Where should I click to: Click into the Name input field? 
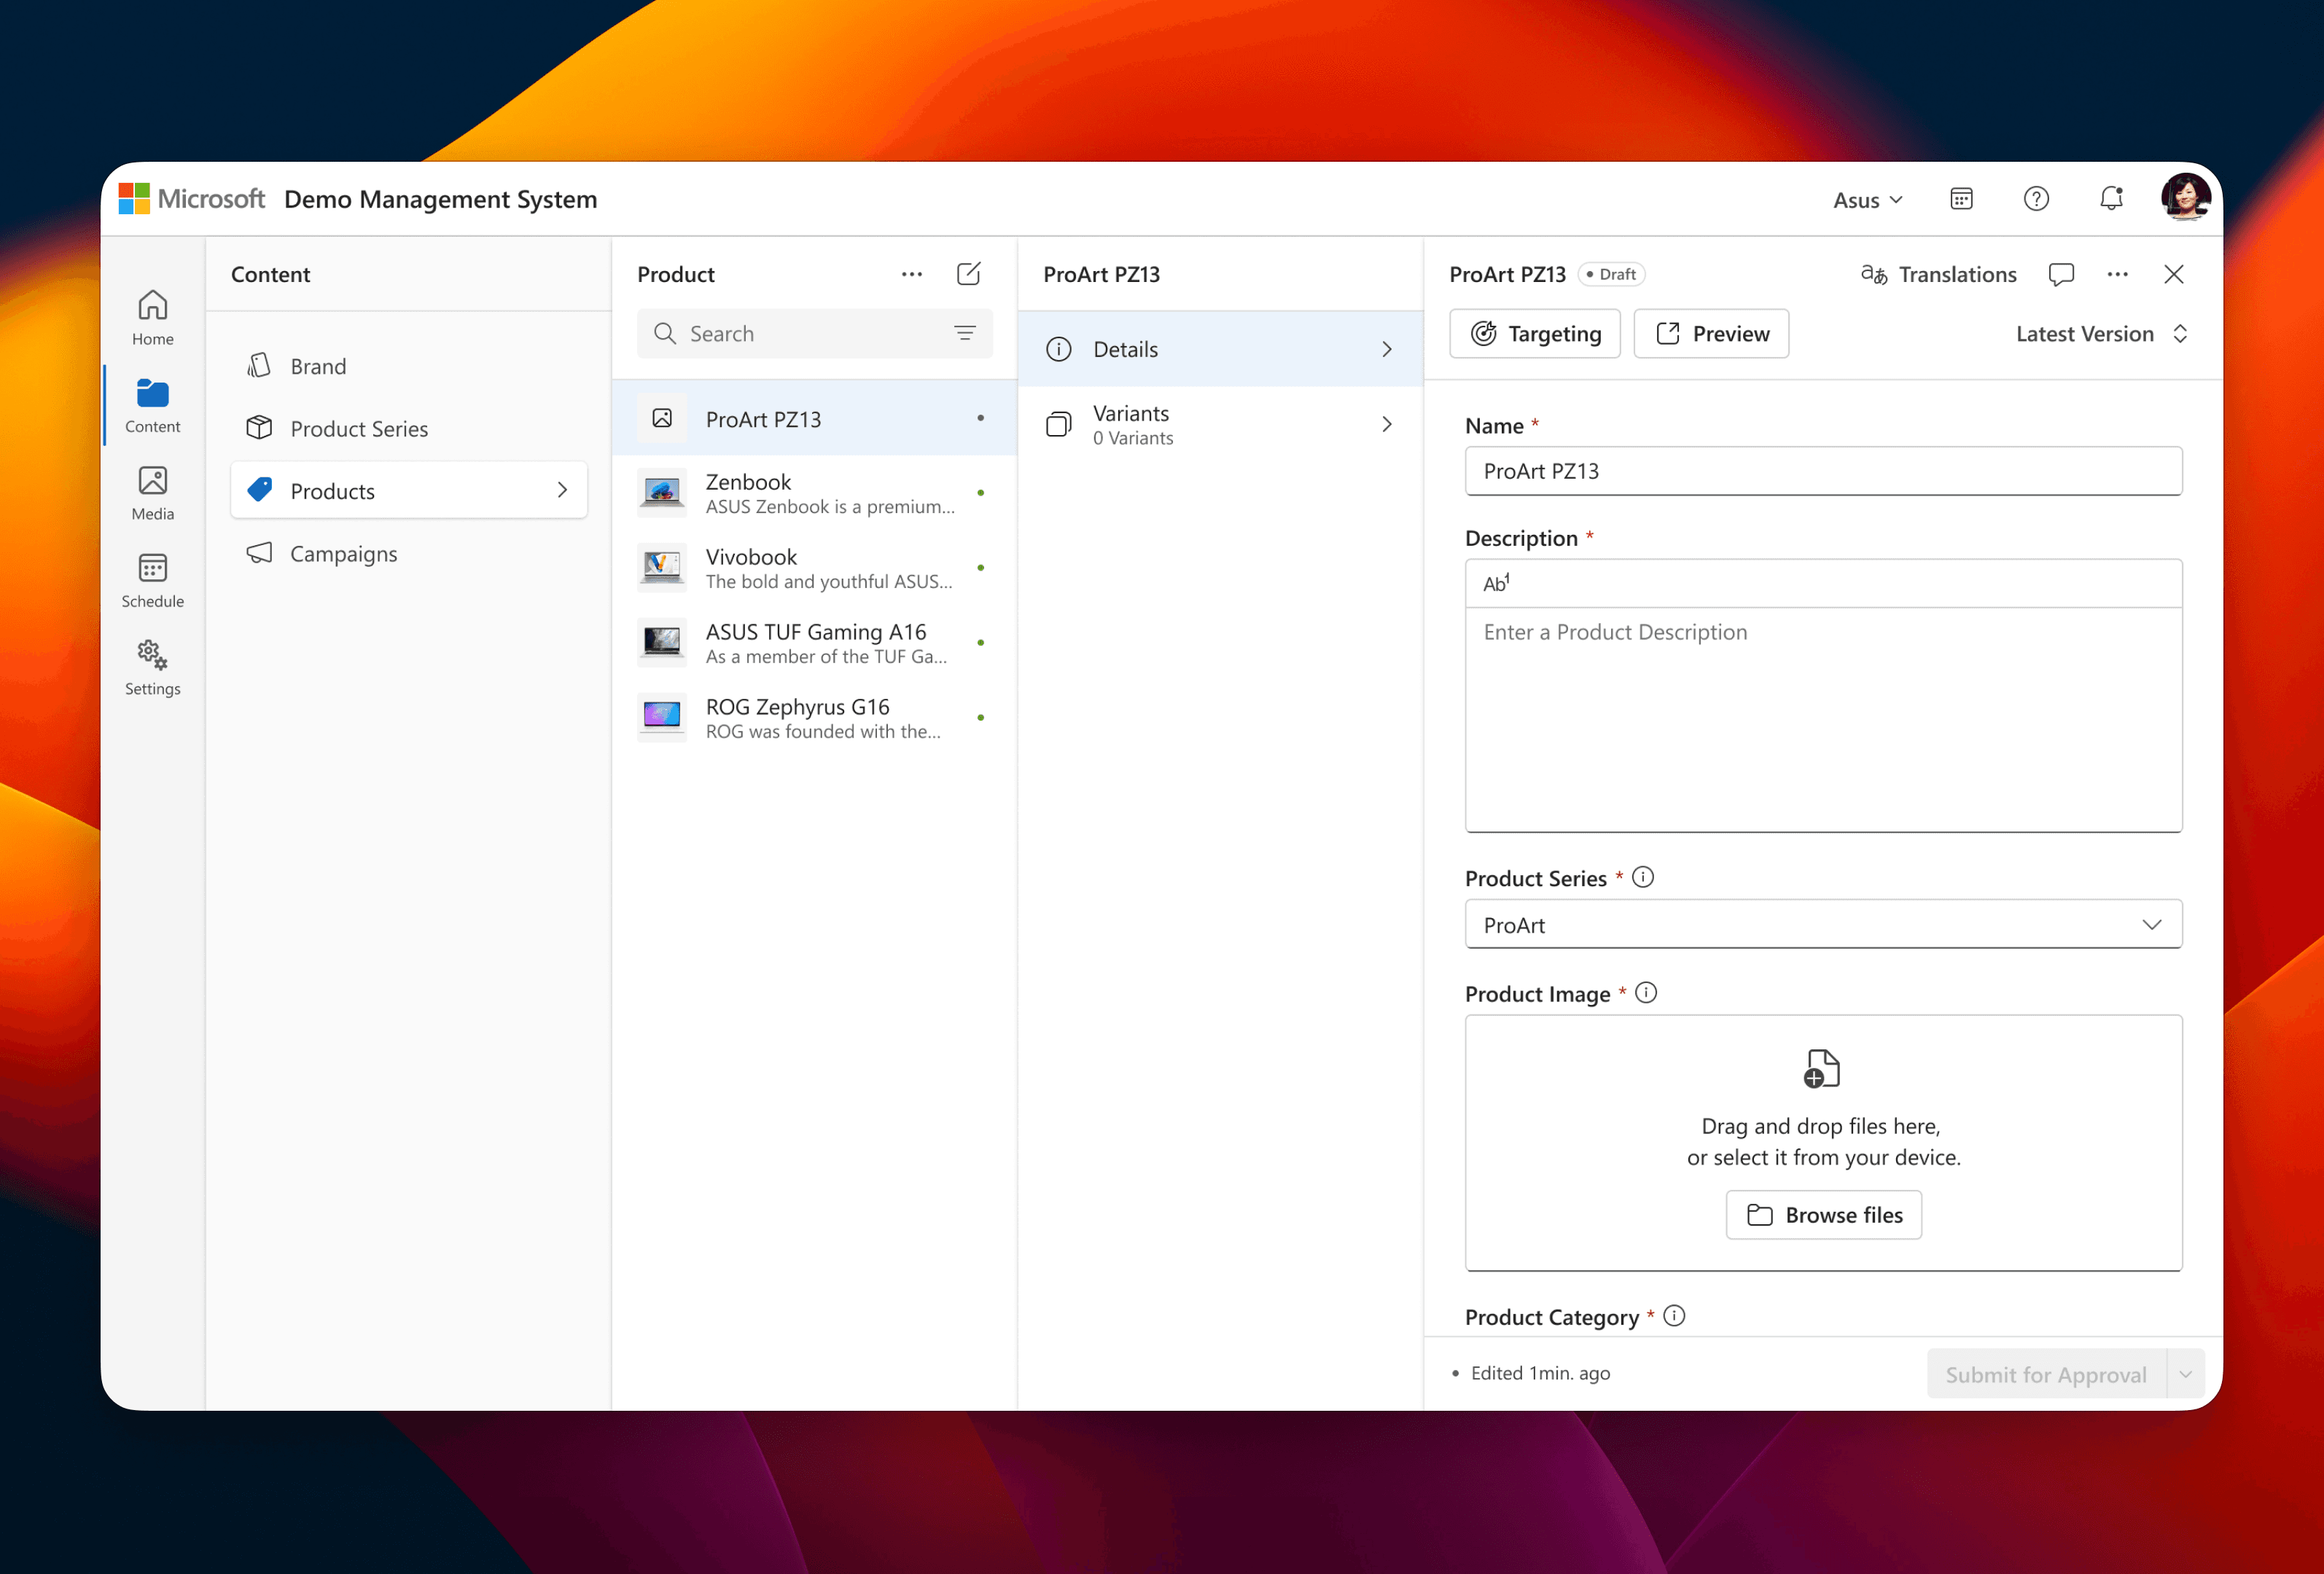(1822, 471)
